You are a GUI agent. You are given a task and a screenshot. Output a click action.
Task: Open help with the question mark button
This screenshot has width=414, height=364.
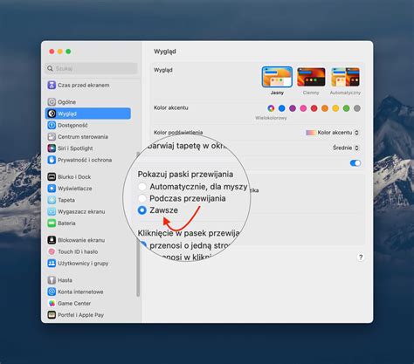tap(361, 258)
